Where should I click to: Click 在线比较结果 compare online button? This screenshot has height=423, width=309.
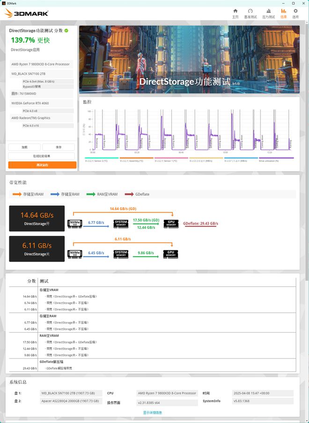42,156
